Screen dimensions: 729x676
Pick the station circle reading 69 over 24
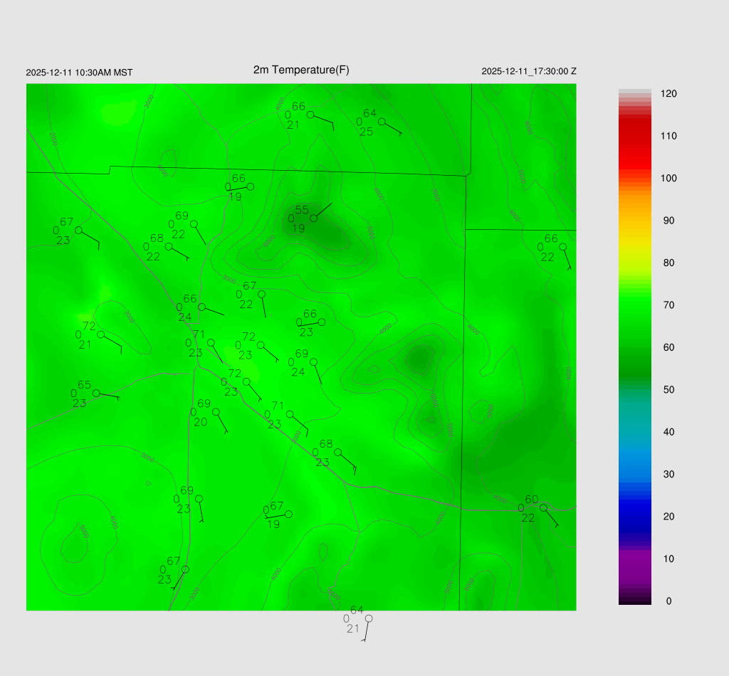tap(313, 361)
